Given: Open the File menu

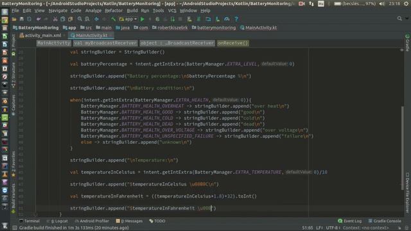Looking at the screenshot, I should 15,10.
